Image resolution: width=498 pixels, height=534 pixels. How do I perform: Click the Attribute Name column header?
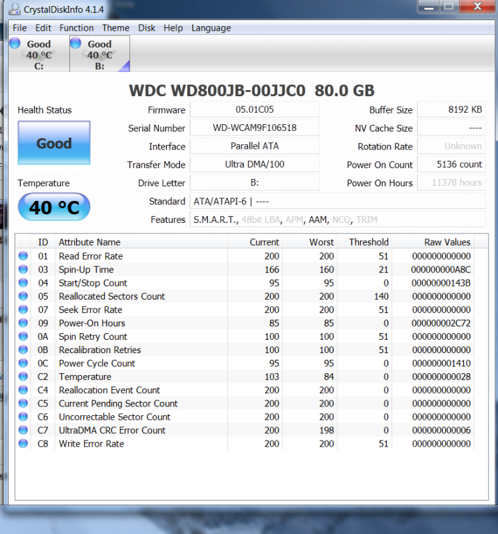pyautogui.click(x=89, y=242)
